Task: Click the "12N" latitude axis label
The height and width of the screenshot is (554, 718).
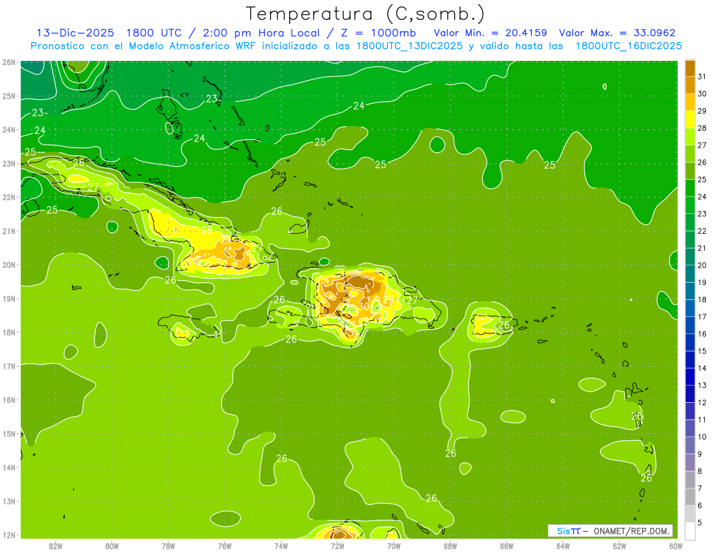Action: pos(8,535)
